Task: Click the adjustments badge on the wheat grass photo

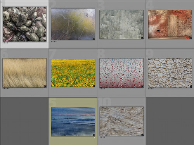Action: pos(45,86)
